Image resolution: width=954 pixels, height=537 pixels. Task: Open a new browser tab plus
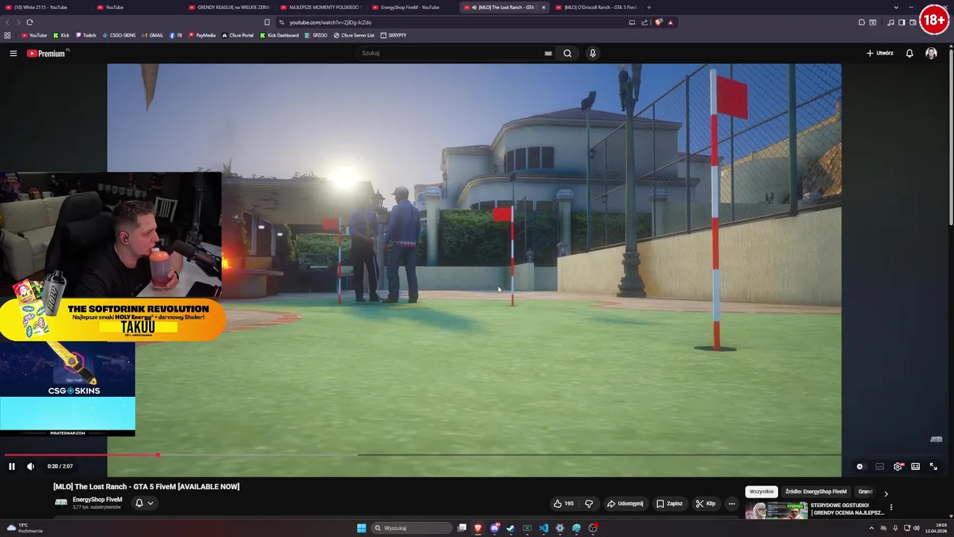point(648,7)
